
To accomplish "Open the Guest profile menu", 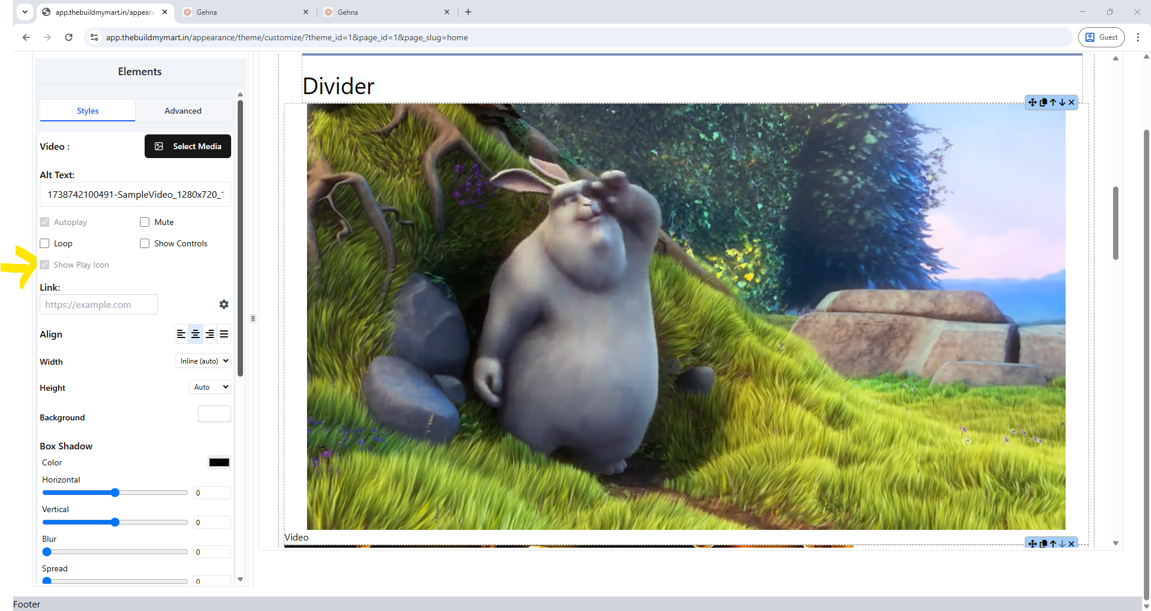I will click(1101, 37).
